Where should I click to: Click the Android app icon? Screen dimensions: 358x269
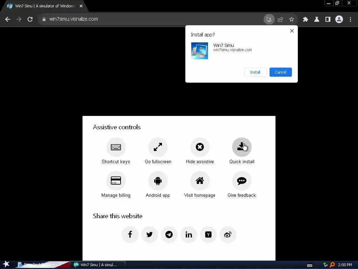pos(158,180)
